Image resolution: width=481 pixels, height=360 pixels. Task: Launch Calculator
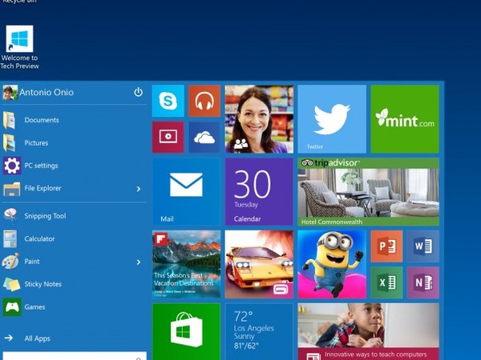pos(74,238)
